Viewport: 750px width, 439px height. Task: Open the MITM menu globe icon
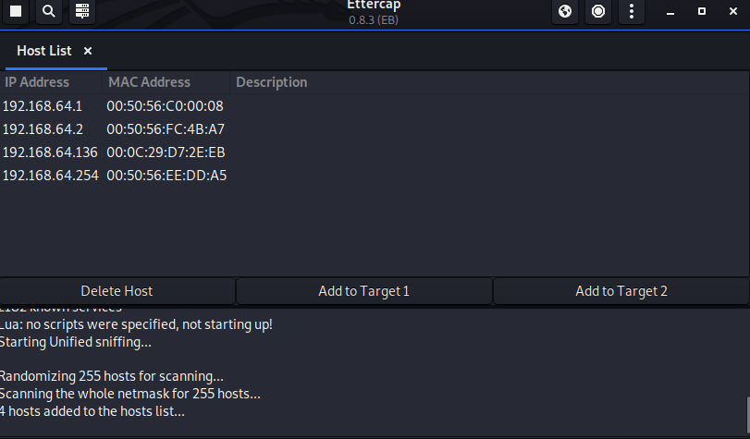(x=565, y=11)
